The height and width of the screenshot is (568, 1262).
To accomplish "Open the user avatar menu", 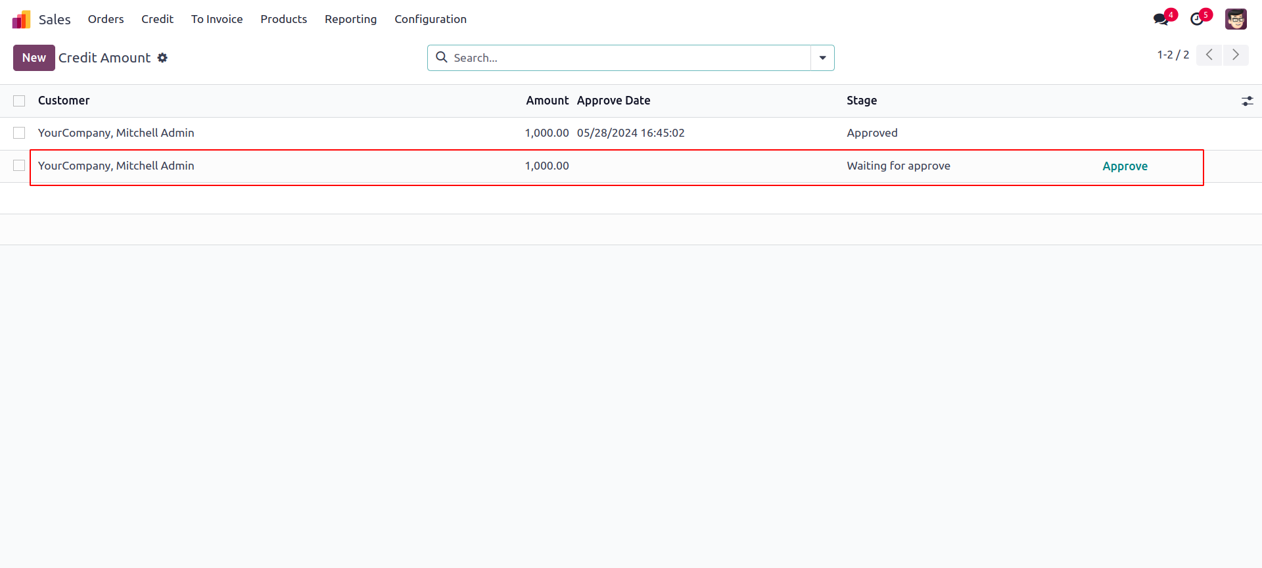I will click(1236, 19).
